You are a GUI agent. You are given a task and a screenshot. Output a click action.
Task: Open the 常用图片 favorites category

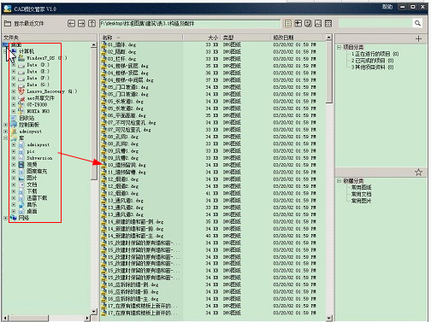(x=361, y=201)
